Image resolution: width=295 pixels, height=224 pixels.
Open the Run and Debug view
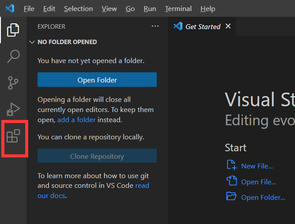pos(13,108)
